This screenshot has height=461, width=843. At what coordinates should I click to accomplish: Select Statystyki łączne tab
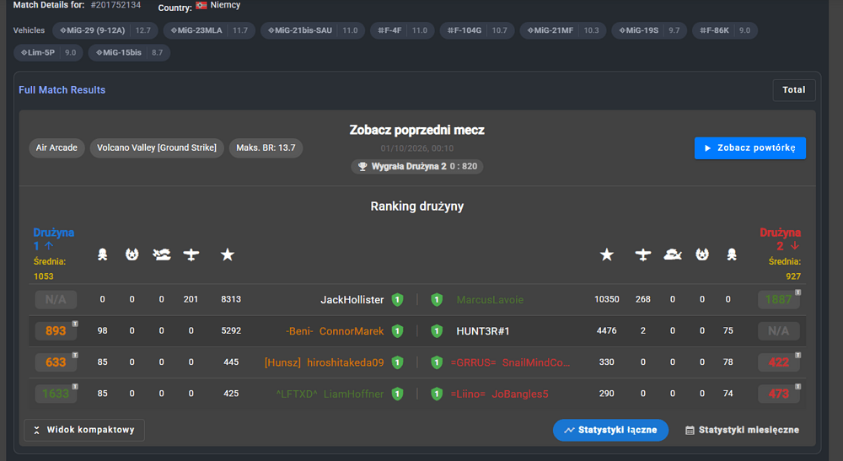coord(610,431)
